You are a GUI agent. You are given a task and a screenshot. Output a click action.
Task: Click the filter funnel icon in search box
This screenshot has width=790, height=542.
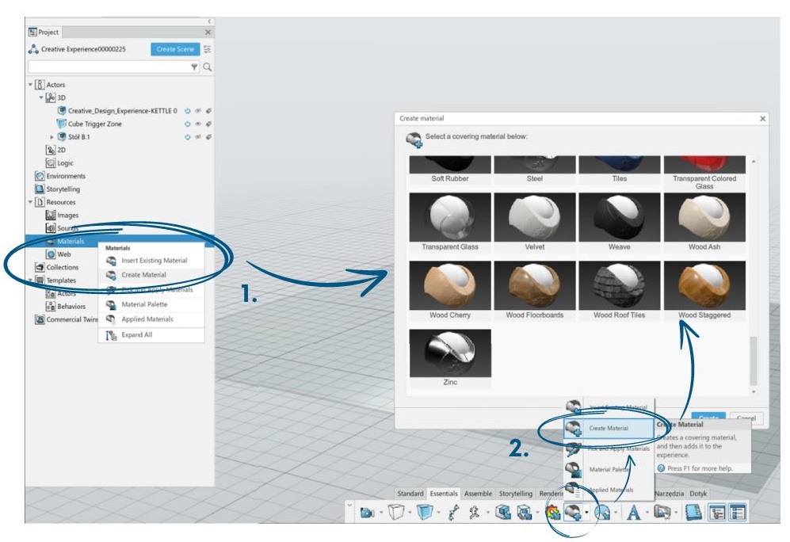(x=194, y=68)
